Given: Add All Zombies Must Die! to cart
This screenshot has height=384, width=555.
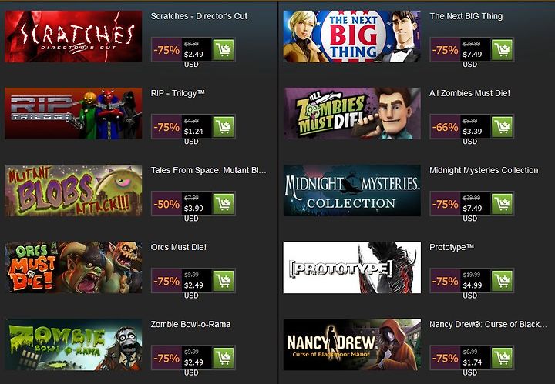Looking at the screenshot, I should click(x=502, y=127).
